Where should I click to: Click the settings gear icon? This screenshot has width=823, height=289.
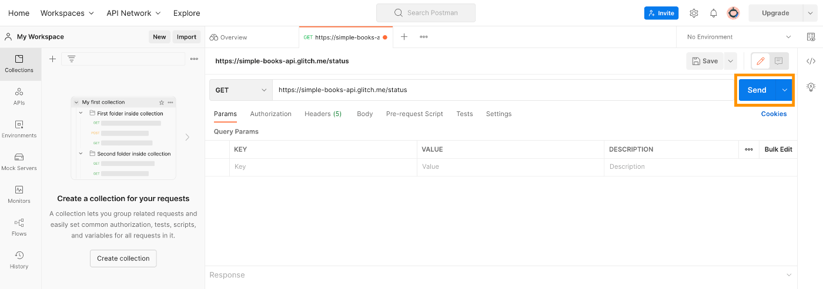coord(694,13)
